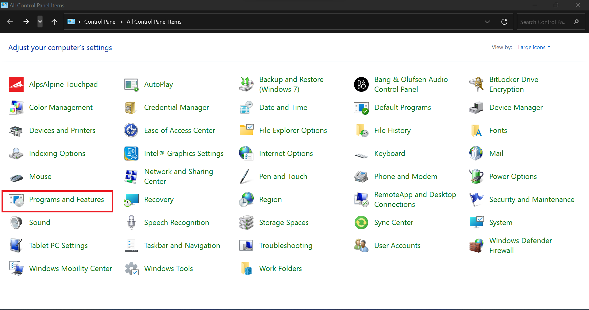This screenshot has width=589, height=310.
Task: Click the Control Panel icon in address bar
Action: (71, 21)
